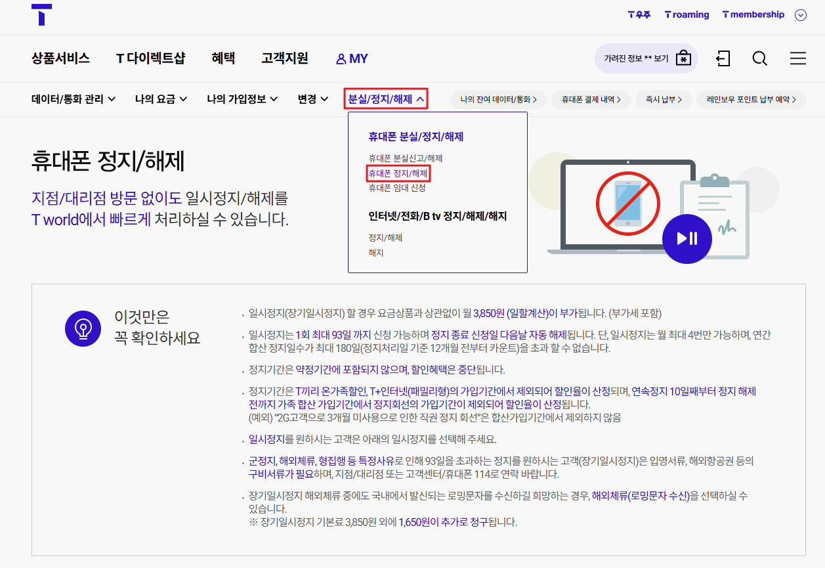Open the 상품서비스 menu

click(60, 58)
